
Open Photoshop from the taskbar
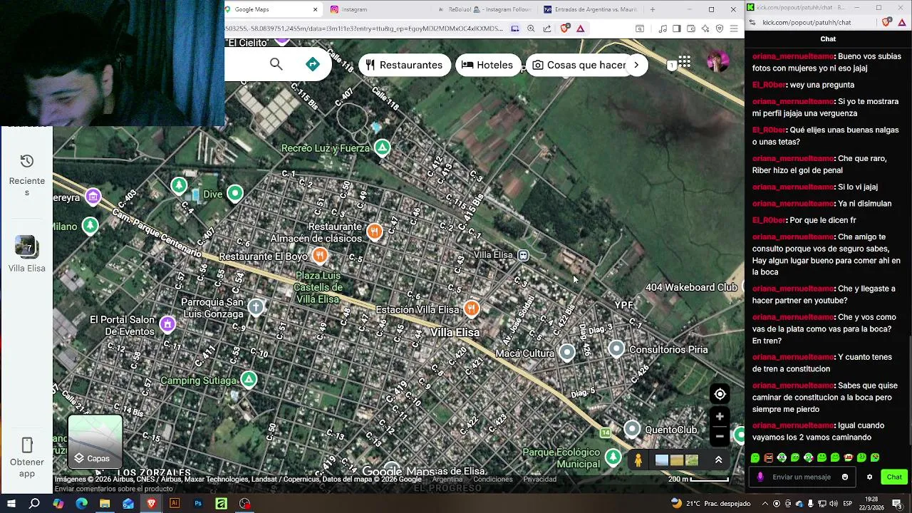click(198, 504)
